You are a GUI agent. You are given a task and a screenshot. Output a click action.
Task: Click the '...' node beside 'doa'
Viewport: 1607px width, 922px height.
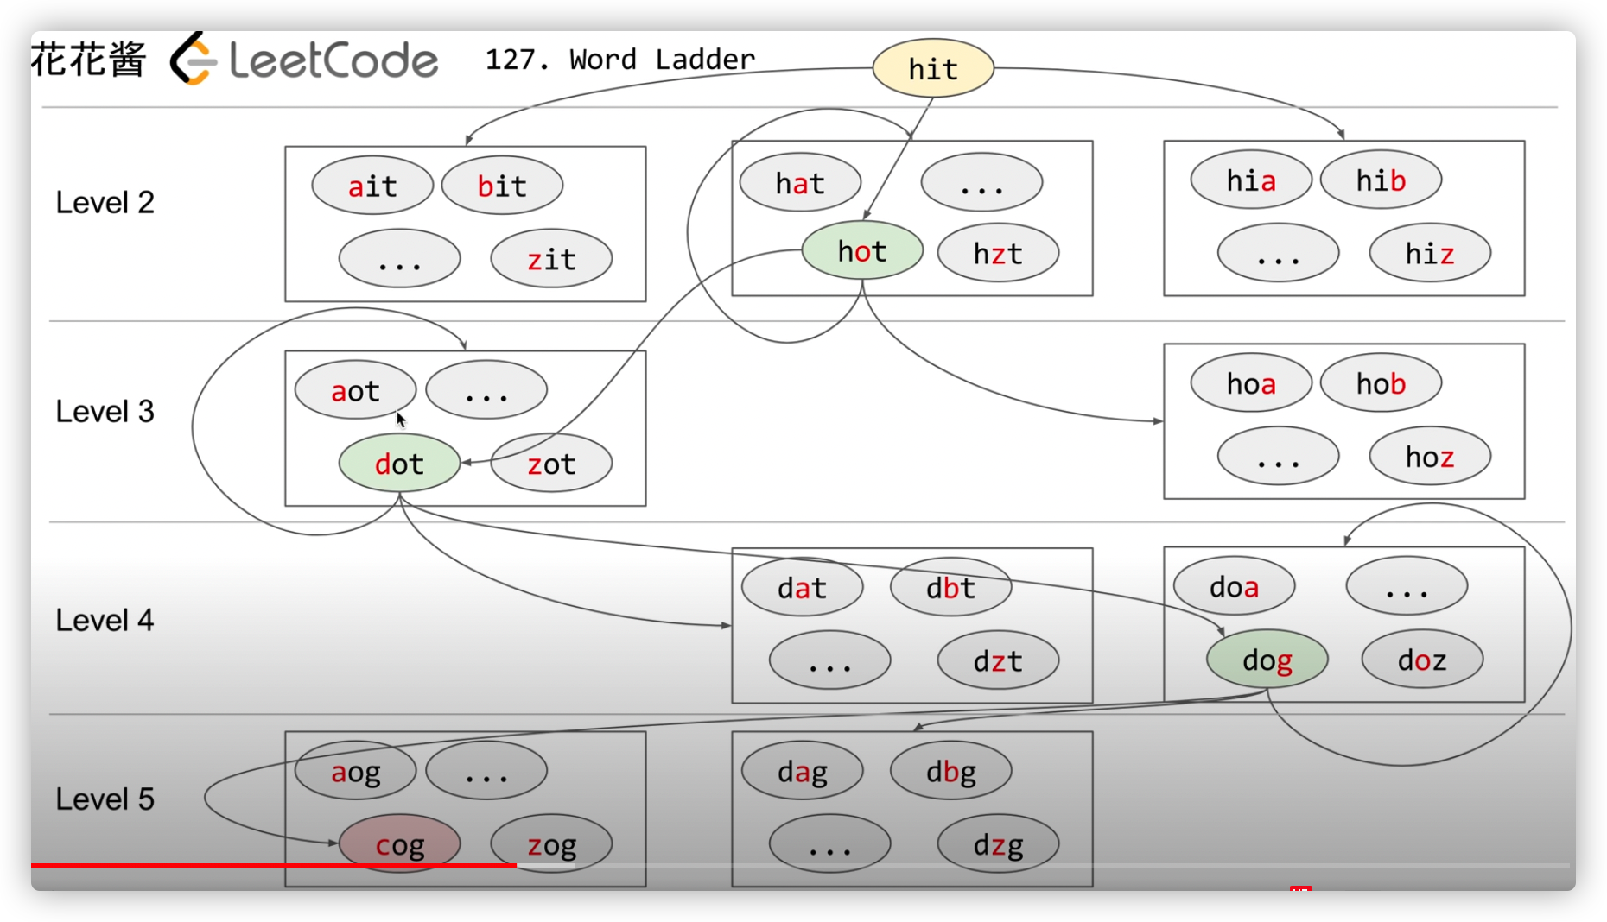coord(1407,587)
